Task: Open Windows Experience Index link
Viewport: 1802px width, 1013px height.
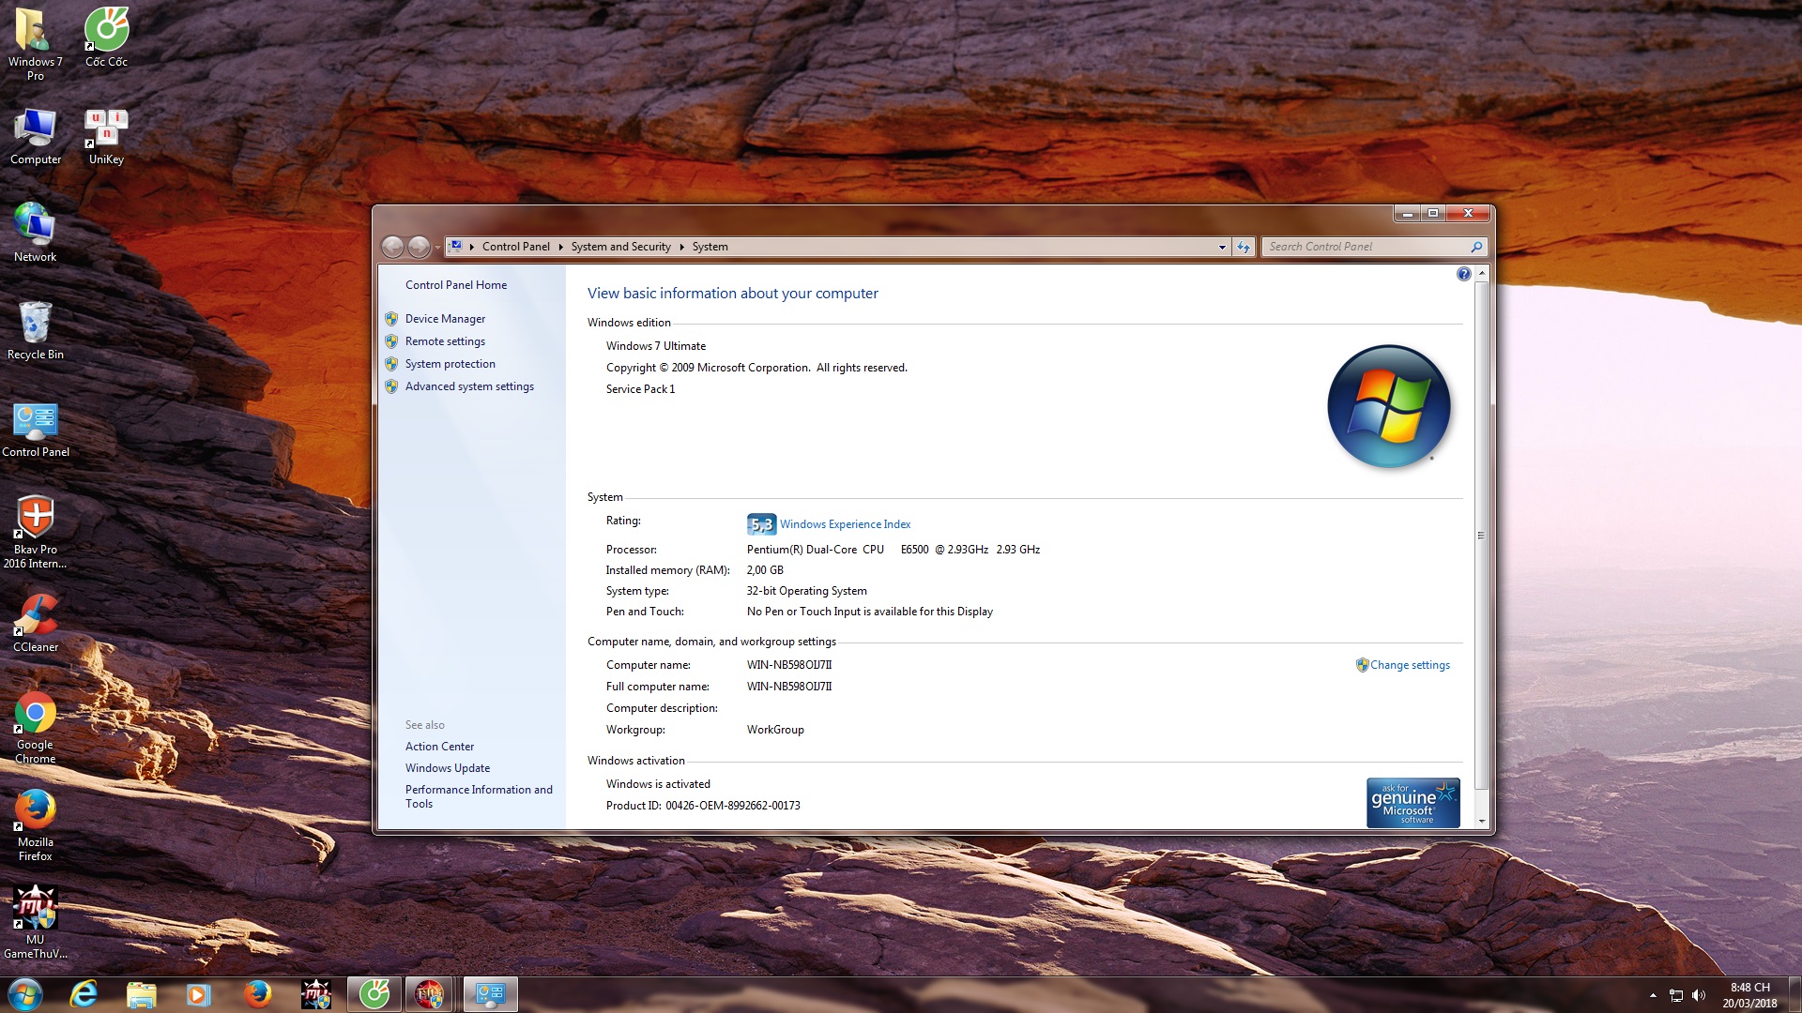Action: (x=845, y=524)
